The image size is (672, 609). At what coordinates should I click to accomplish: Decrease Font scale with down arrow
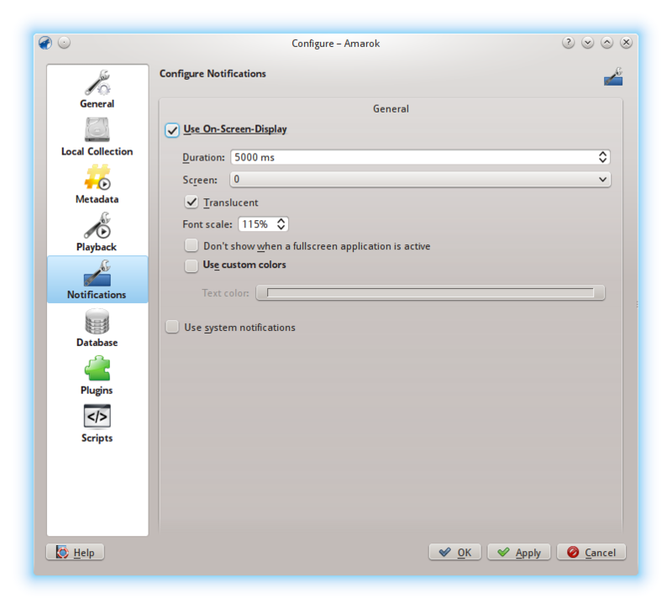281,227
